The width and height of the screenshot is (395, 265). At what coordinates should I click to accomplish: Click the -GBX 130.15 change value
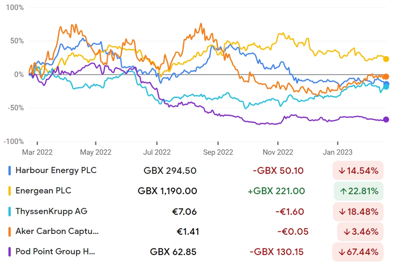[x=277, y=252]
